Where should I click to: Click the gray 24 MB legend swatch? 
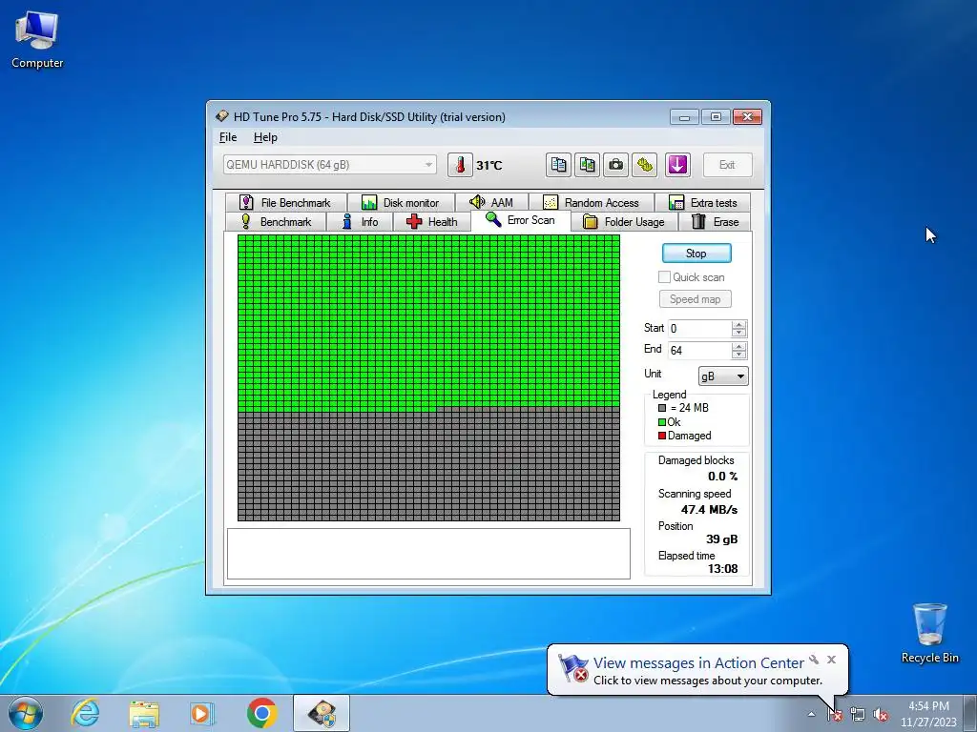point(662,408)
